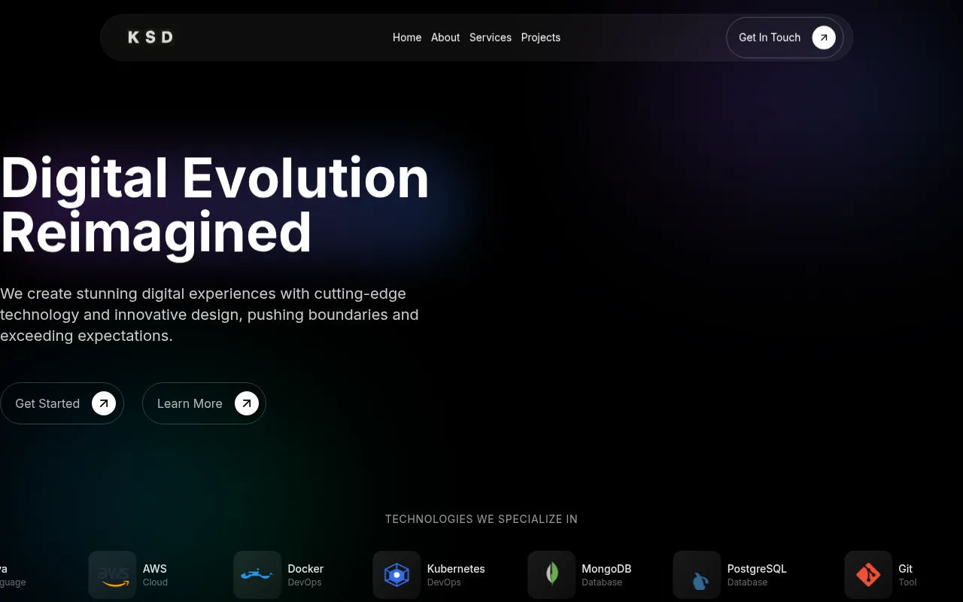The height and width of the screenshot is (602, 963).
Task: Click the arrow icon beside Learn More
Action: 246,403
